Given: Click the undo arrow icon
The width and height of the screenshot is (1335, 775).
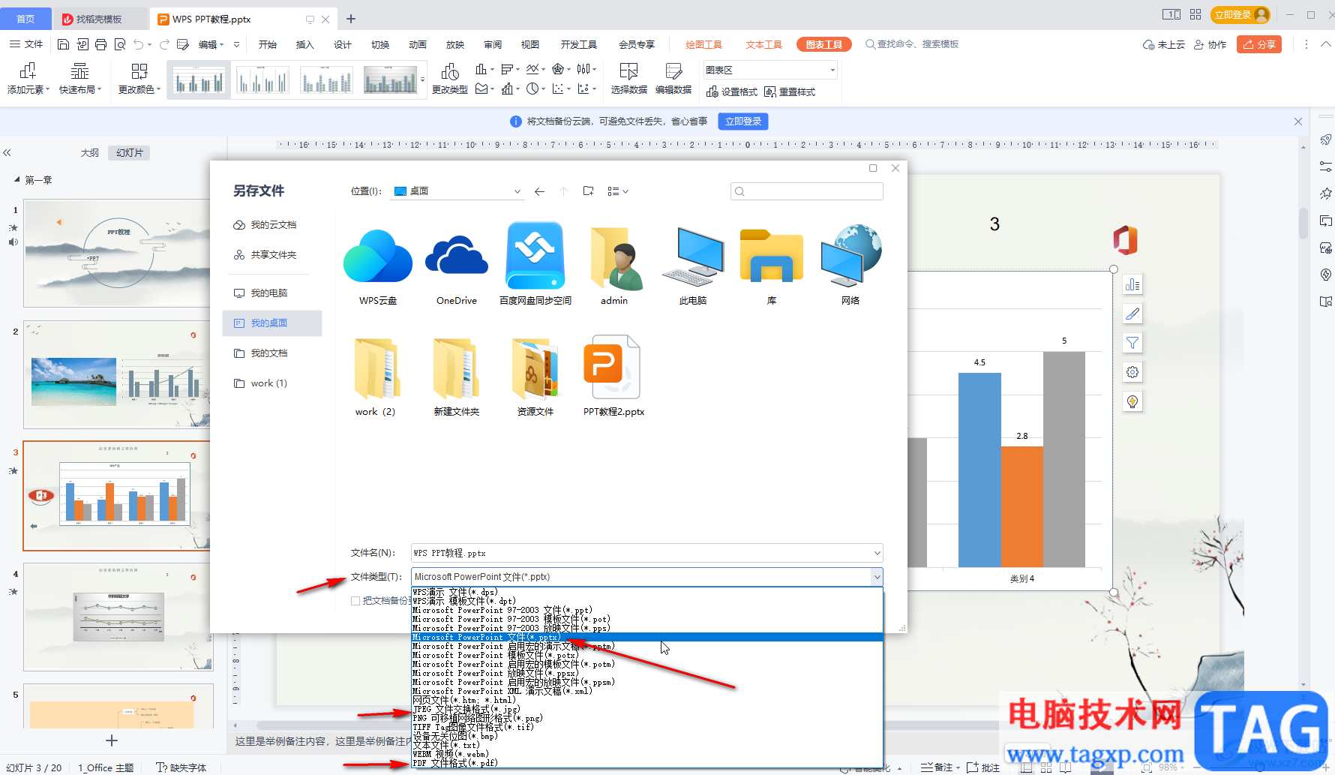Looking at the screenshot, I should coord(138,44).
